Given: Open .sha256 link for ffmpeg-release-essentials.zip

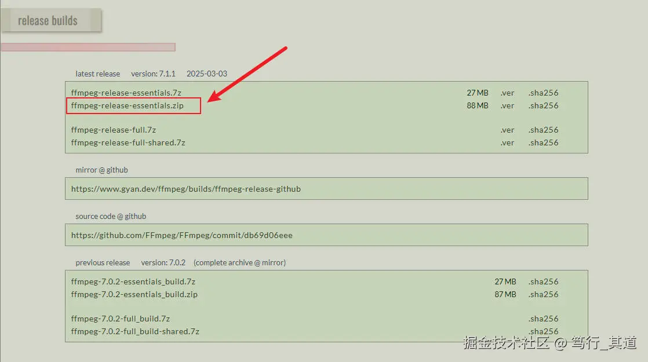Looking at the screenshot, I should tap(543, 105).
